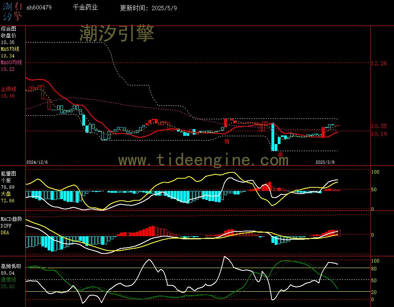This screenshot has width=394, height=307.
Task: Click the 10.19 price on the right axis
Action: pos(379,134)
